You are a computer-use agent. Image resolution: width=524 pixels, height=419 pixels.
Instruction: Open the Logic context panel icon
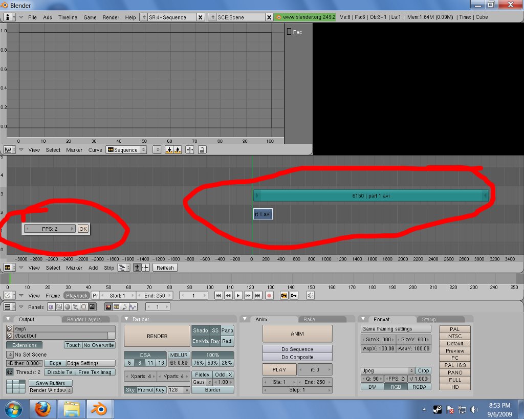pyautogui.click(x=51, y=307)
